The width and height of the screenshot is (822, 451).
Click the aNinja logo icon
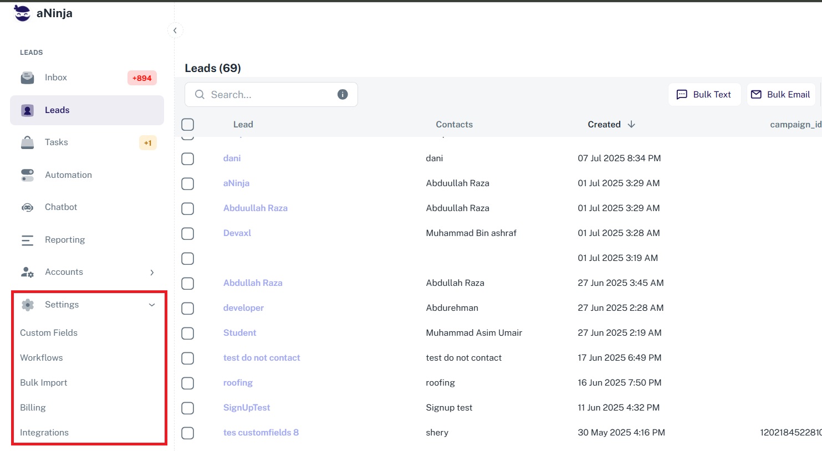point(22,13)
